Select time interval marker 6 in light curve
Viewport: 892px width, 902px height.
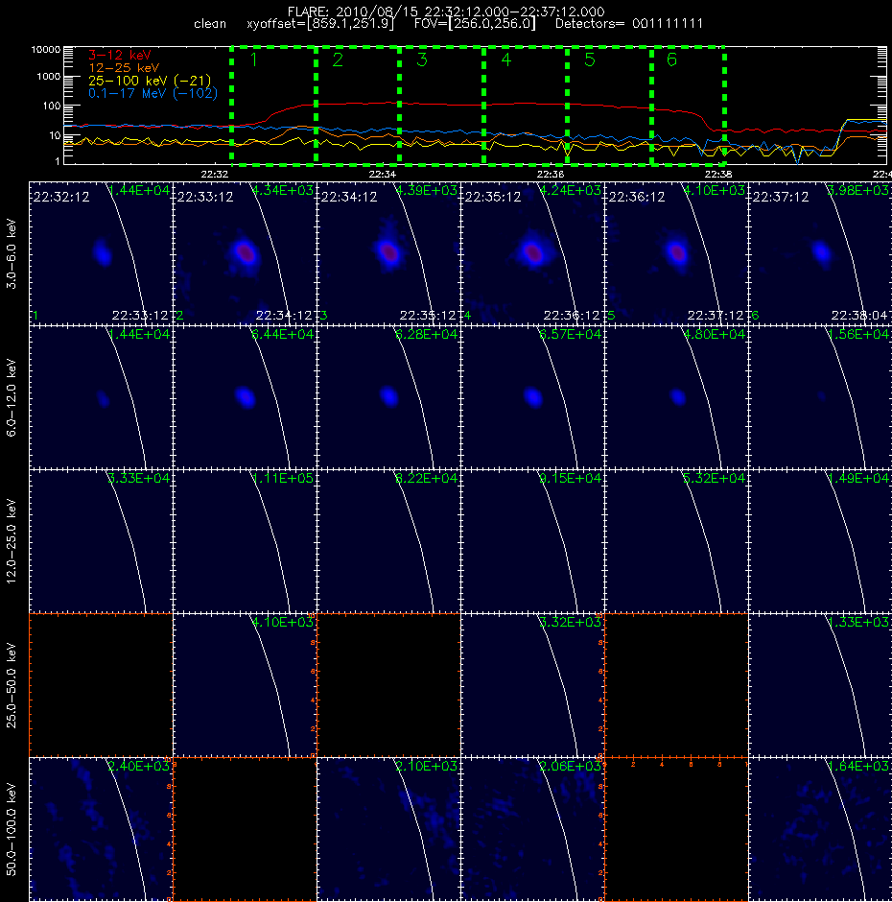point(671,59)
